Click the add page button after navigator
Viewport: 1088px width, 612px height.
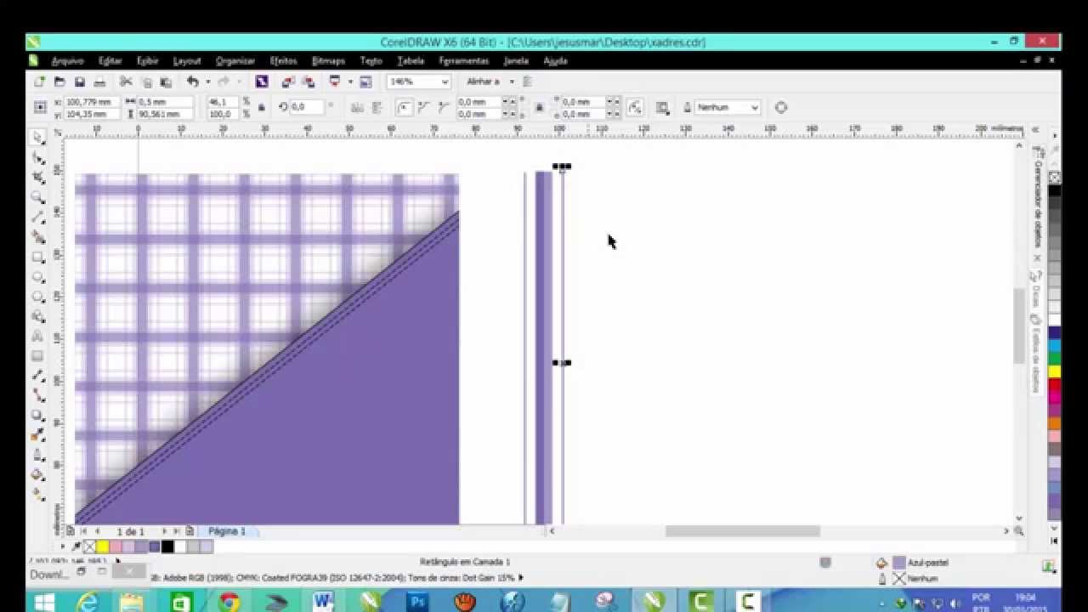190,531
